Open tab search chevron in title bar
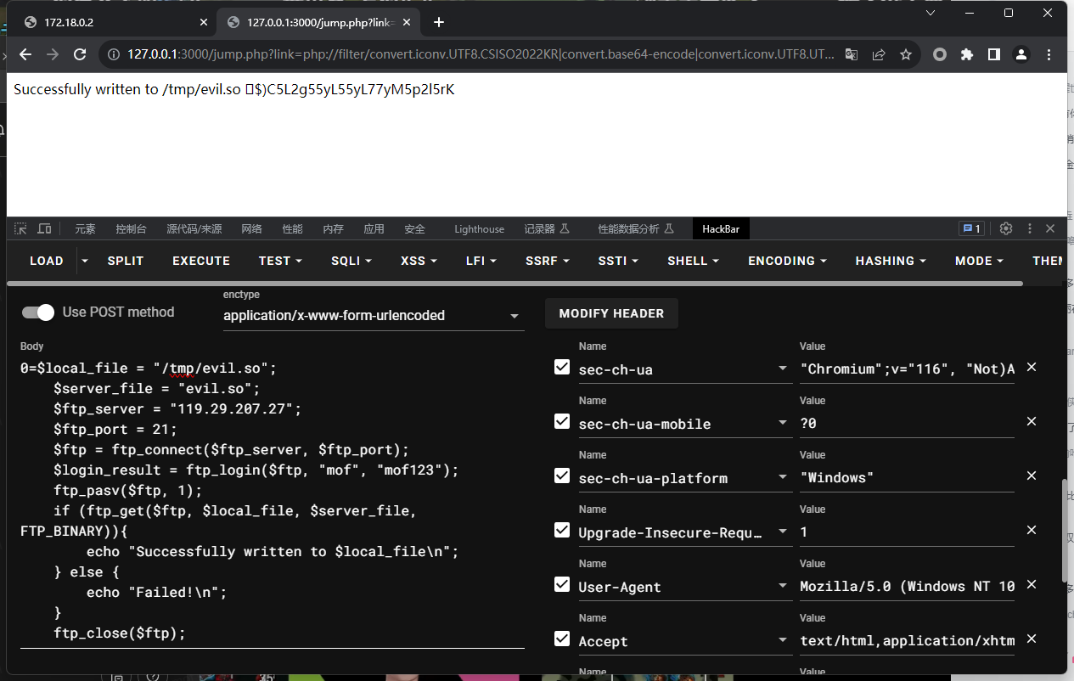Viewport: 1074px width, 681px height. pyautogui.click(x=931, y=13)
